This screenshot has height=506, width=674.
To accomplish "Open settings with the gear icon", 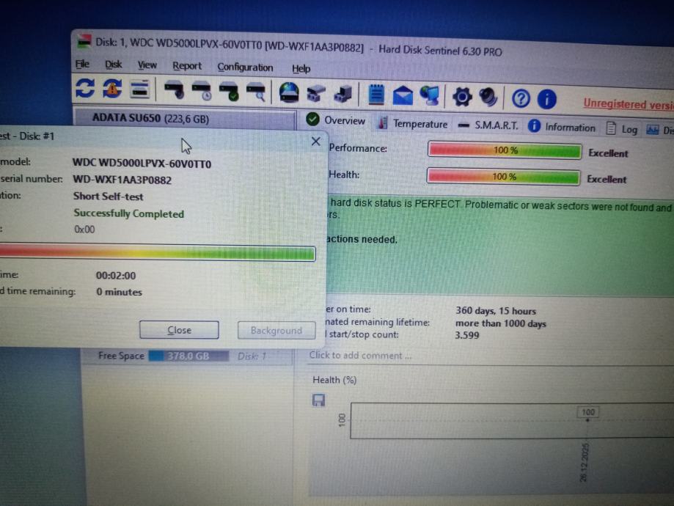I will pos(462,97).
